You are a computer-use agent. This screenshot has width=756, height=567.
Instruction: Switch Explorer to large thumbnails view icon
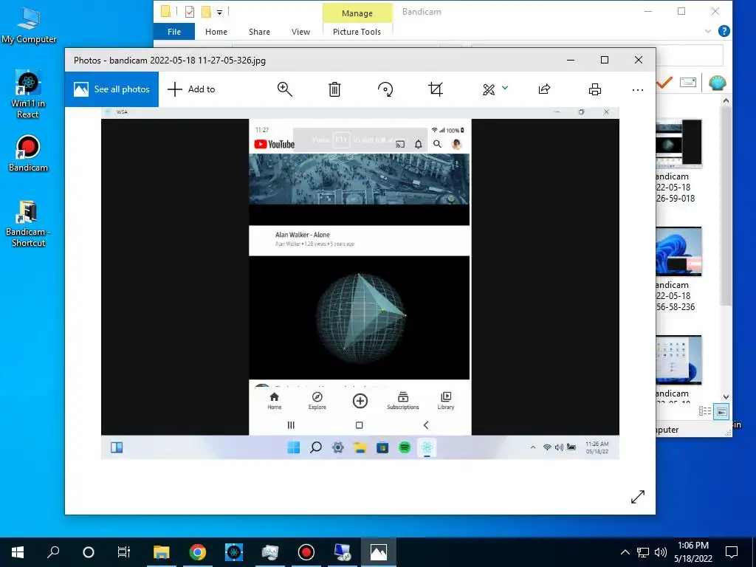tap(721, 411)
